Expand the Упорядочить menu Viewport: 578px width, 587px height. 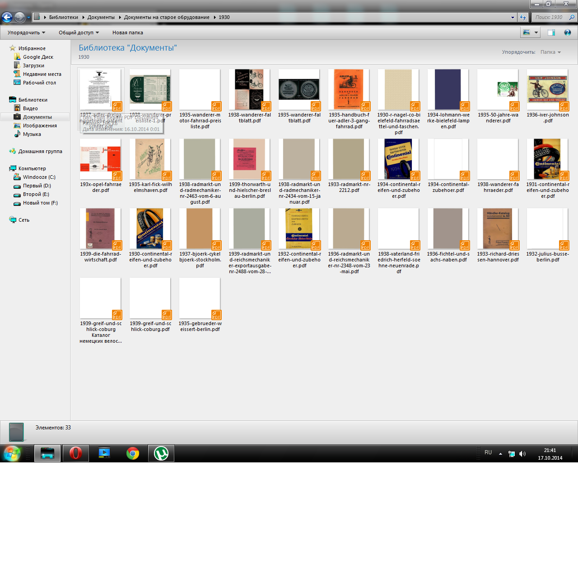click(x=26, y=33)
